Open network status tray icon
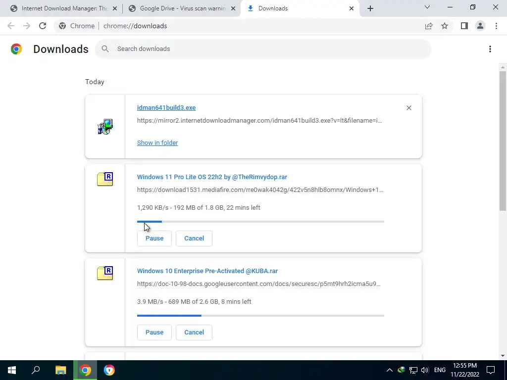Screen dimensions: 507x380 413,370
